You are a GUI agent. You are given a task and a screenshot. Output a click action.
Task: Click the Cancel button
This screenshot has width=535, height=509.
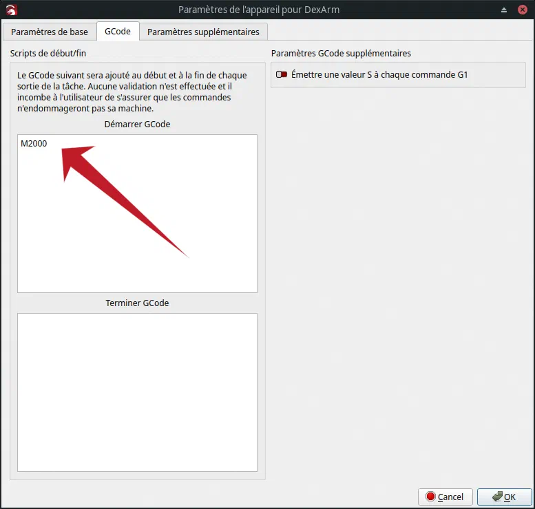click(445, 497)
